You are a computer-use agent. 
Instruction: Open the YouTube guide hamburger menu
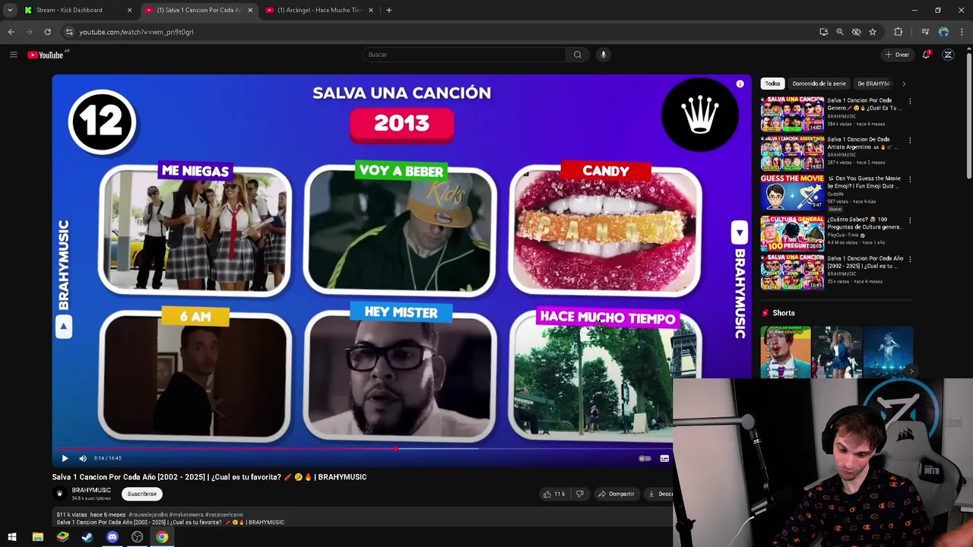tap(13, 55)
